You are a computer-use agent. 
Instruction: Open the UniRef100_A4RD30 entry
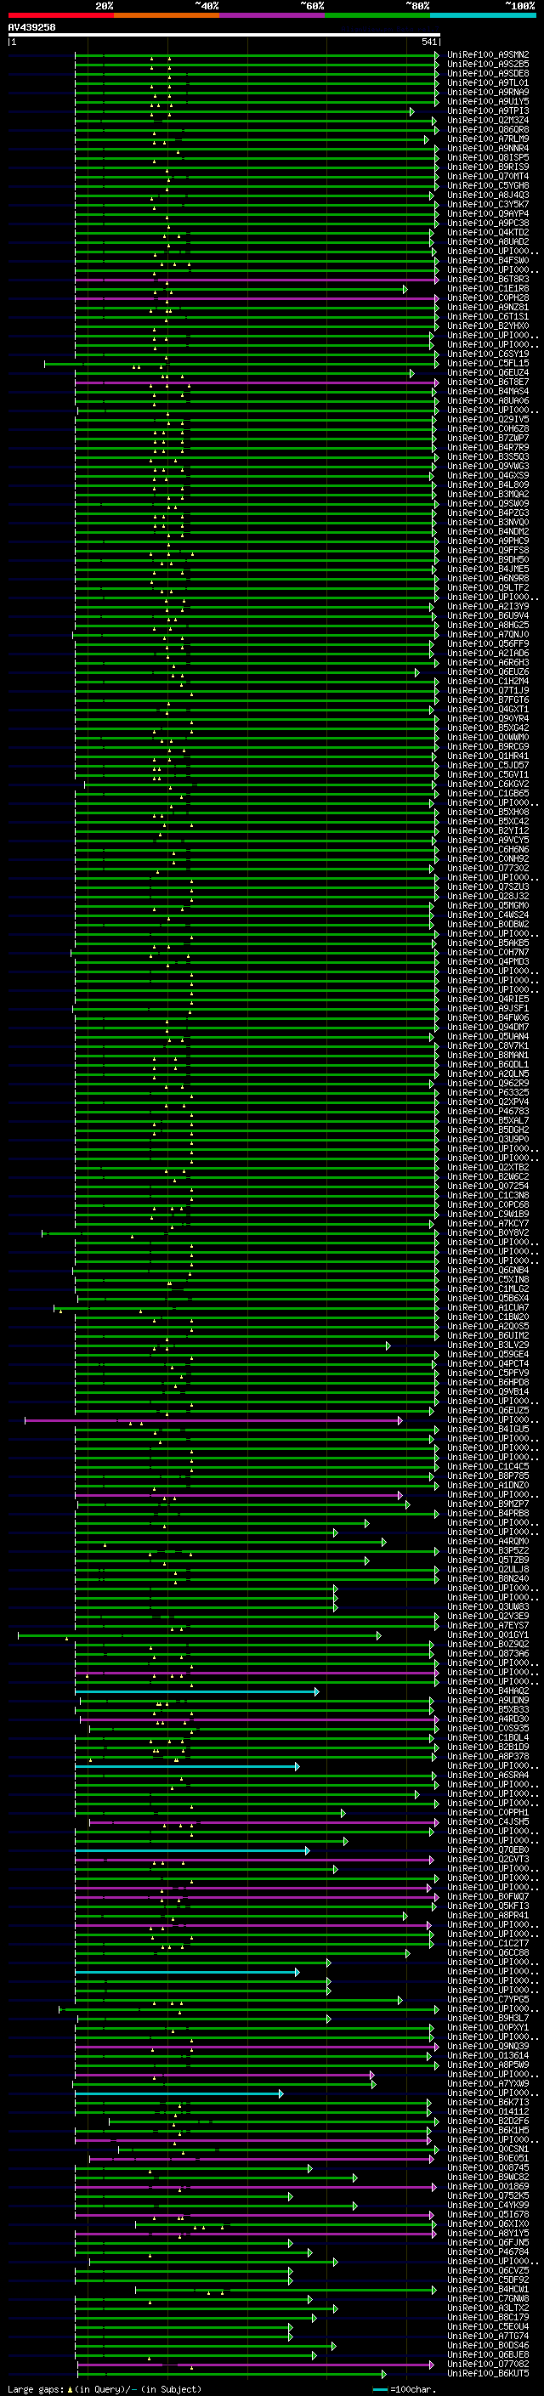click(488, 1719)
